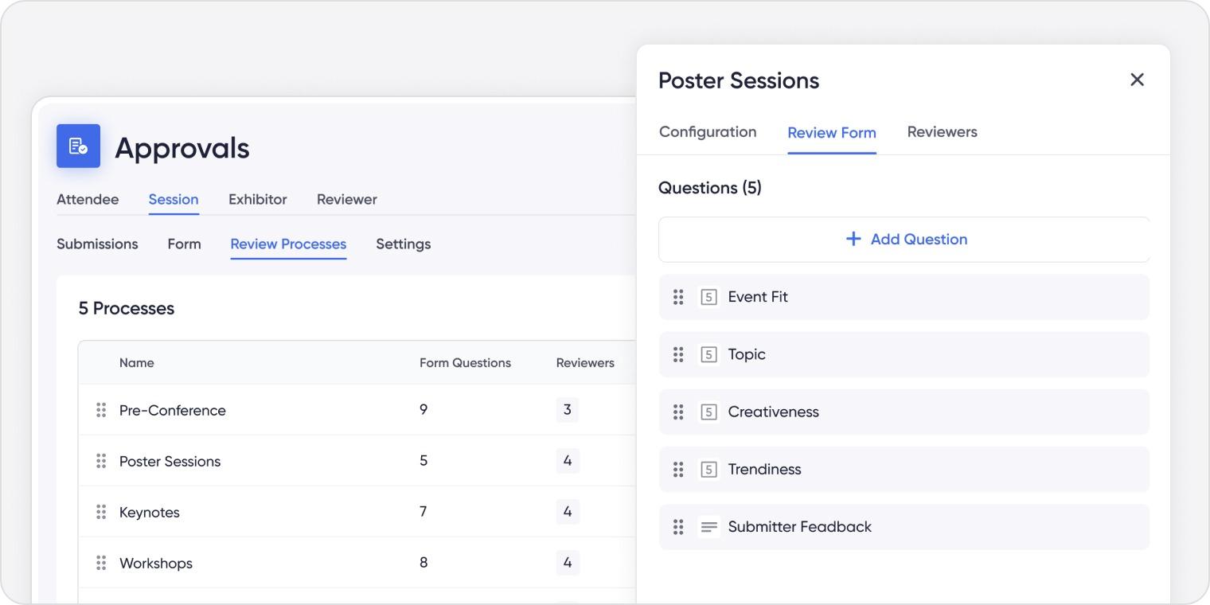Click the Pre-Conference reviewers count badge
Image resolution: width=1210 pixels, height=605 pixels.
point(568,410)
